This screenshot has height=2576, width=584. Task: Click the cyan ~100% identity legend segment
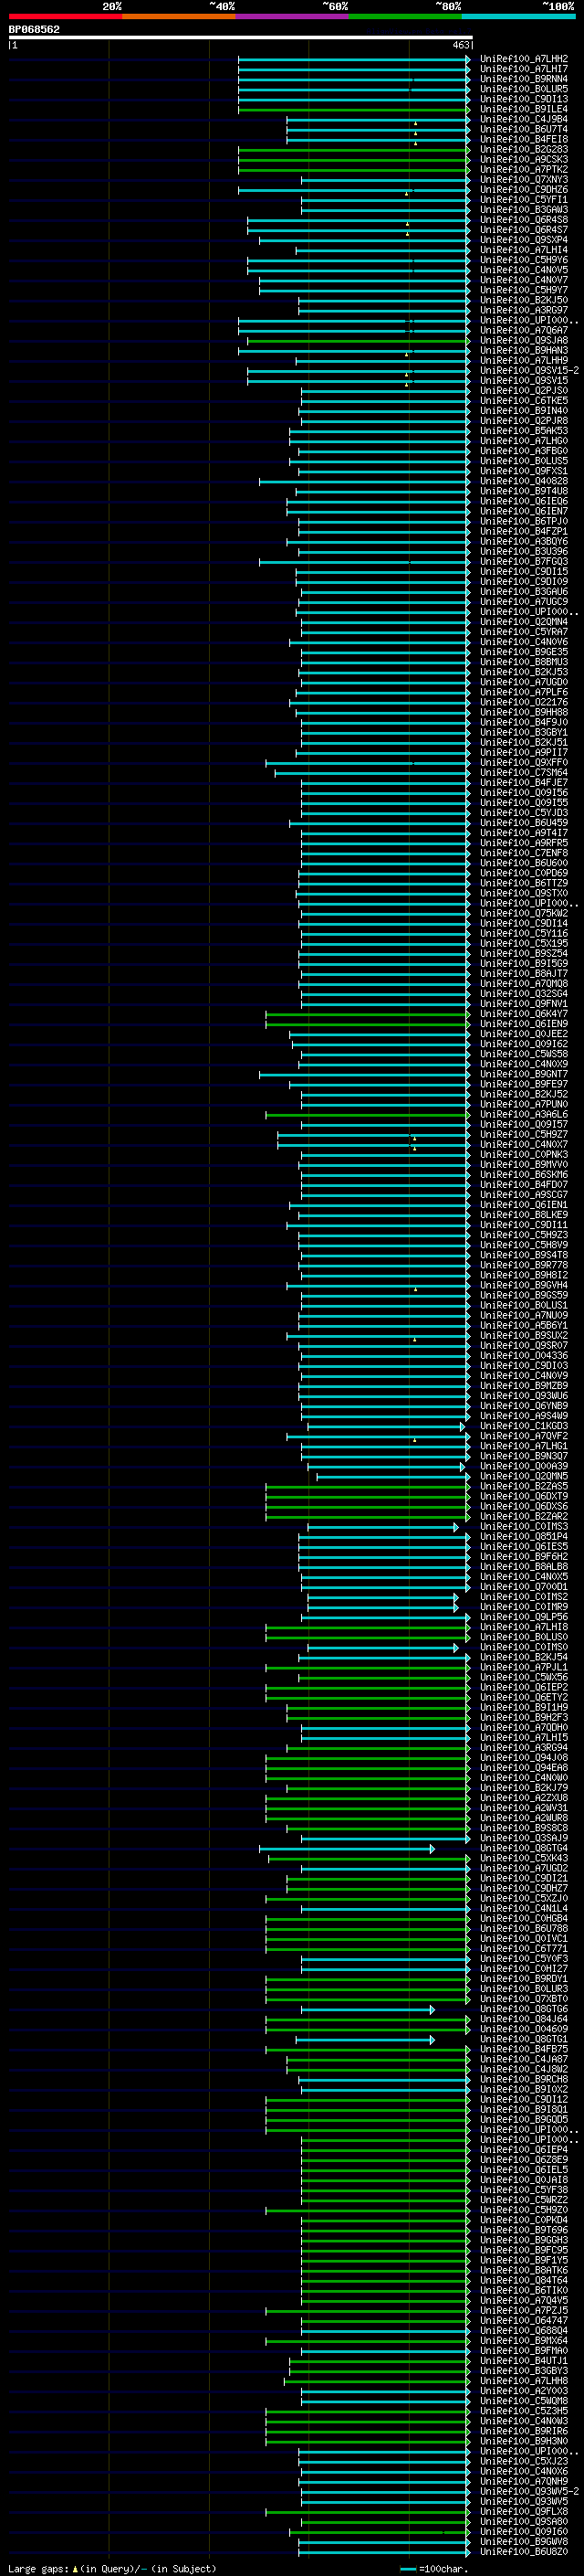pos(519,16)
